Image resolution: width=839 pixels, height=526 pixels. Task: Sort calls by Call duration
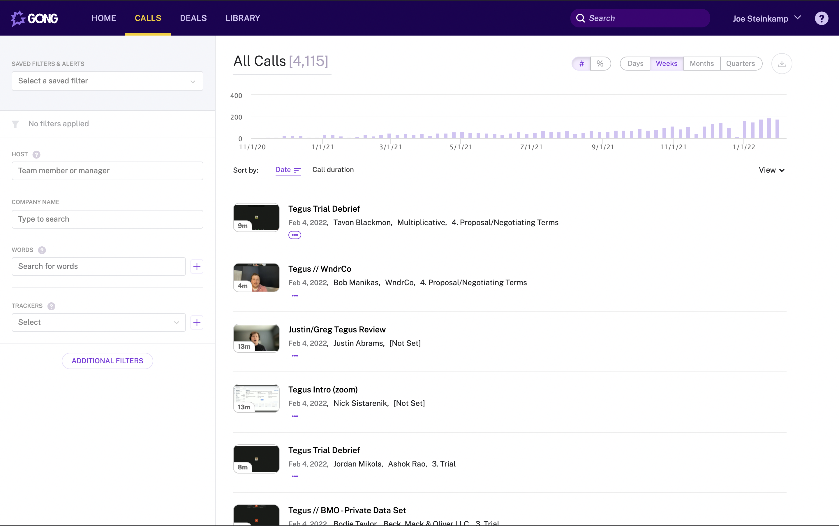[x=333, y=170]
